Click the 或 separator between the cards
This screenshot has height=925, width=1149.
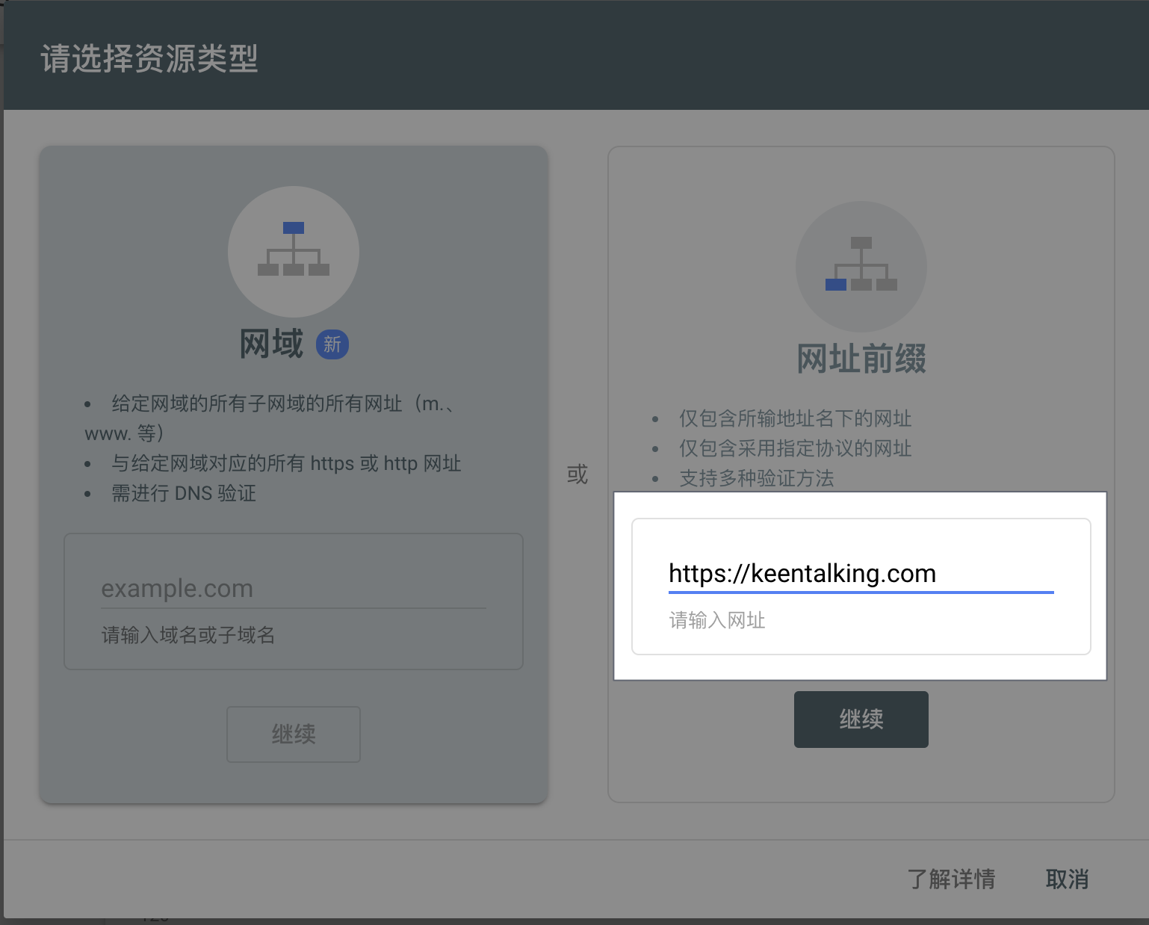click(x=577, y=474)
